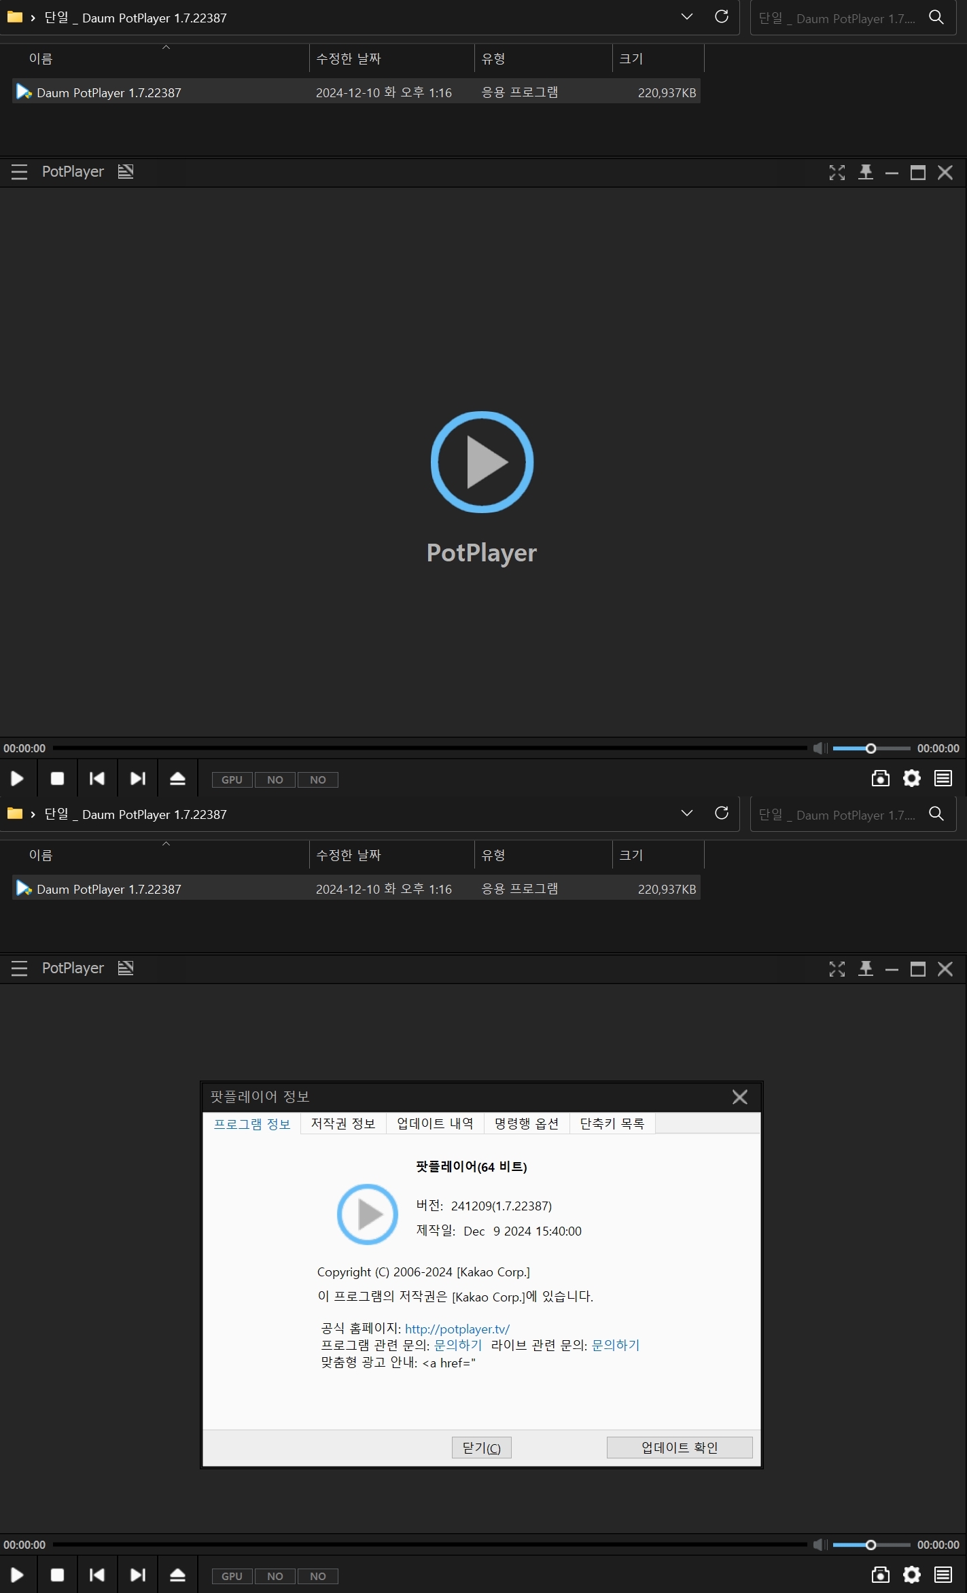Sort by 크기 column in Explorer above dialog-showing player
This screenshot has width=967, height=1593.
[x=631, y=855]
